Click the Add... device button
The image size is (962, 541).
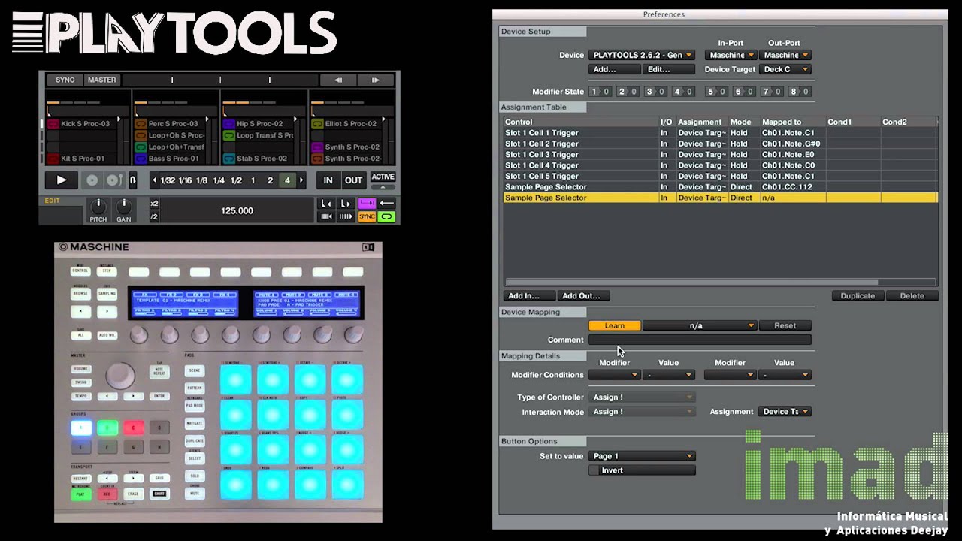coord(614,69)
